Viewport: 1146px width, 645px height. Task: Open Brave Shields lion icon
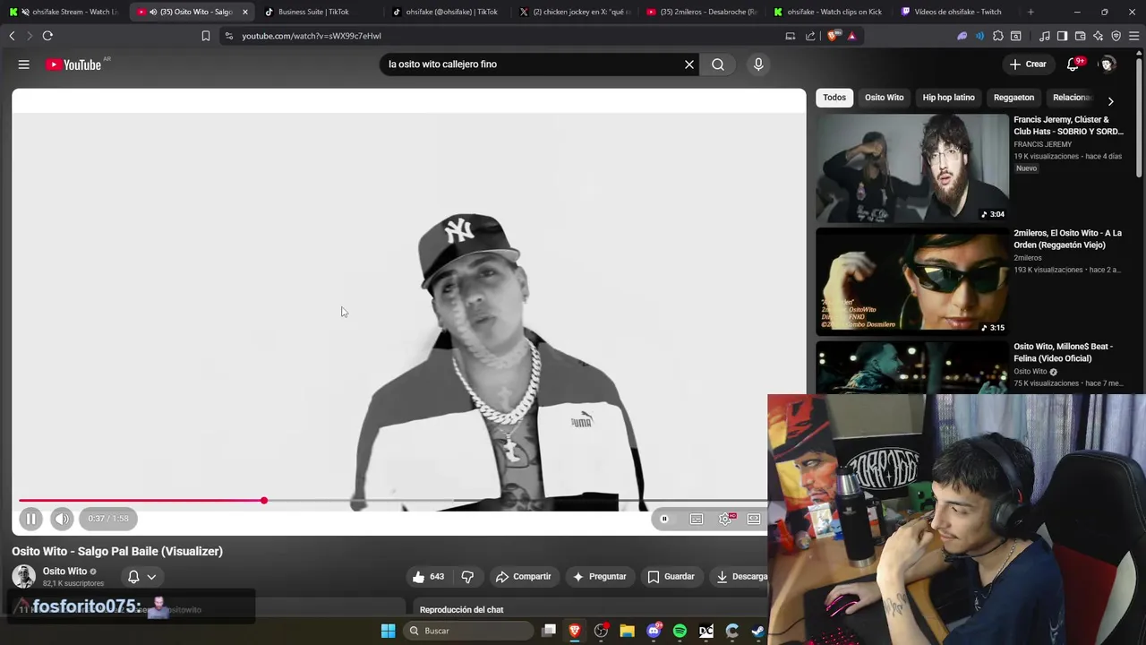[834, 36]
